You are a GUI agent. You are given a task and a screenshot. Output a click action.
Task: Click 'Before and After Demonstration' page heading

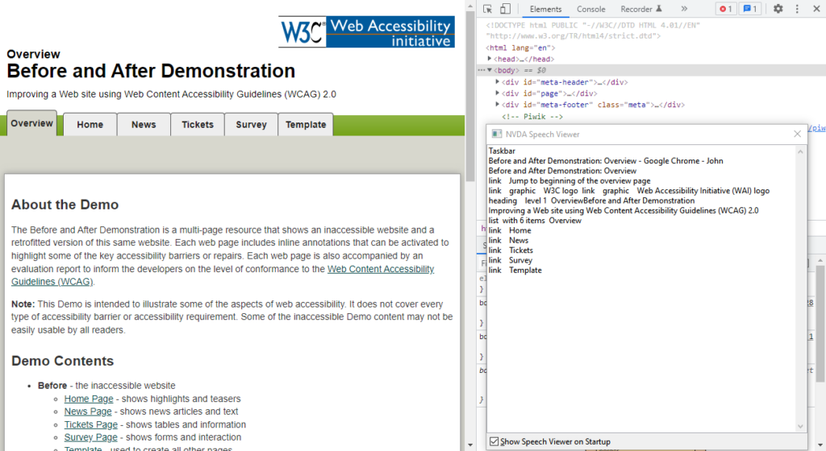click(151, 71)
